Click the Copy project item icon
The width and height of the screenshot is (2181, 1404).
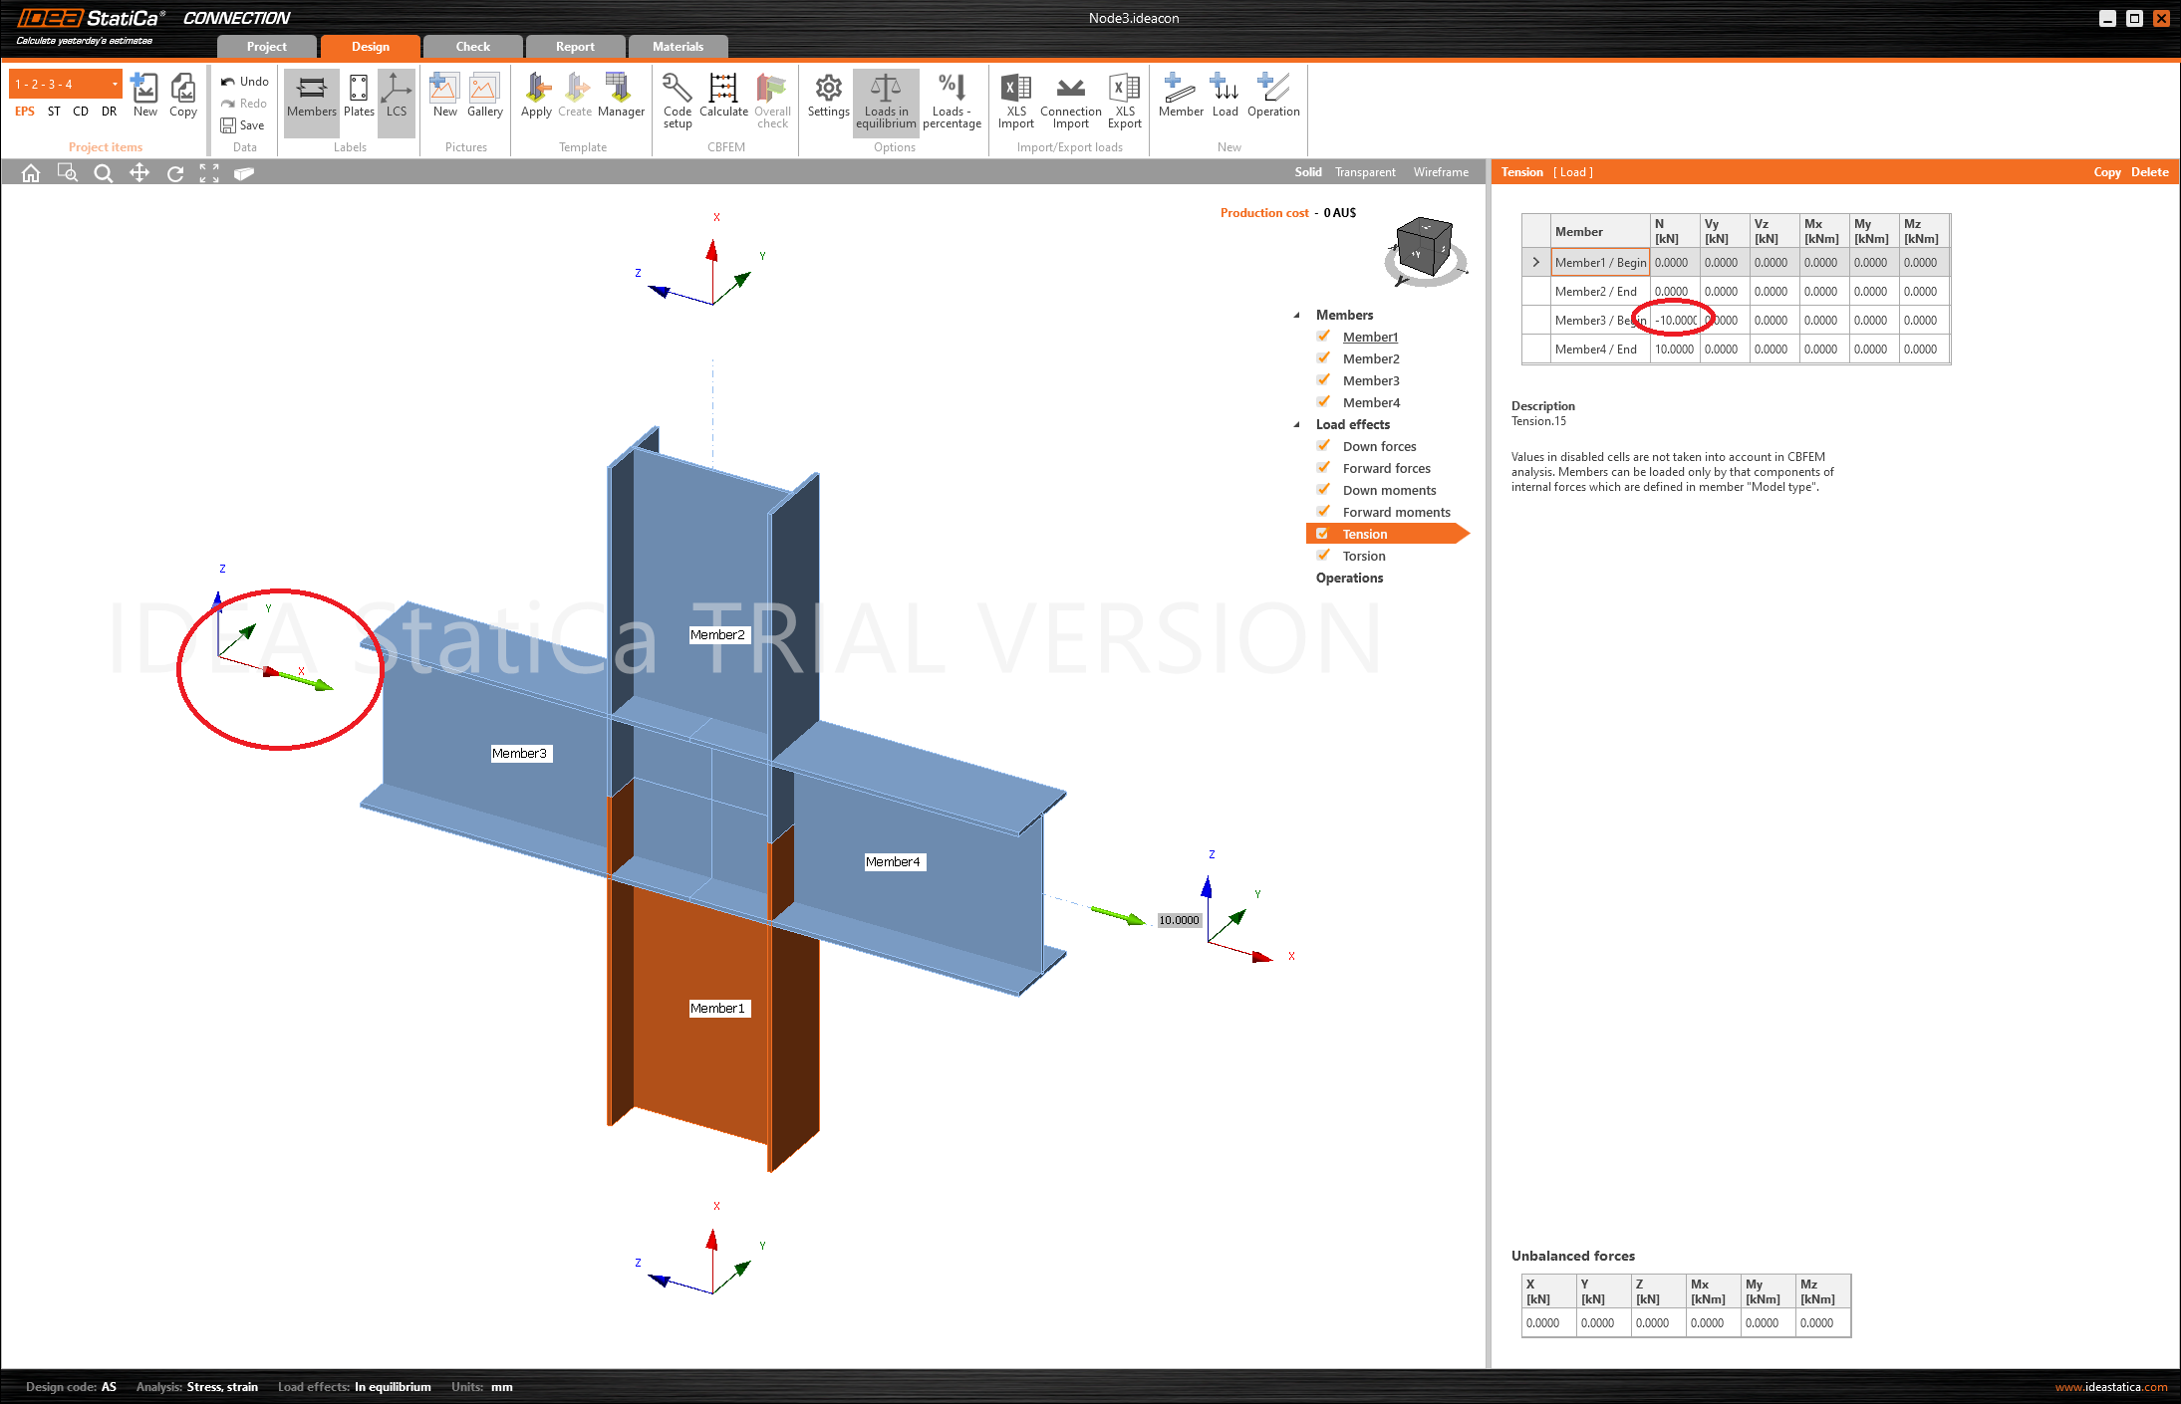pos(183,95)
